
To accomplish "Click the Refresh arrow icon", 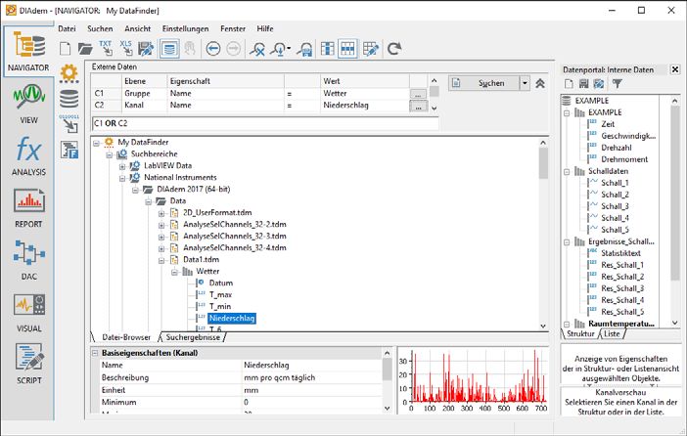I will 394,49.
